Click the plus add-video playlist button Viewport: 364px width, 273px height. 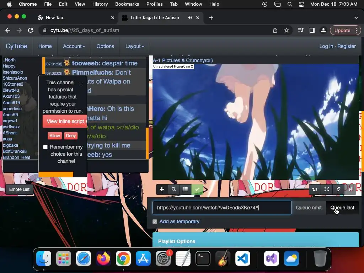tap(162, 189)
